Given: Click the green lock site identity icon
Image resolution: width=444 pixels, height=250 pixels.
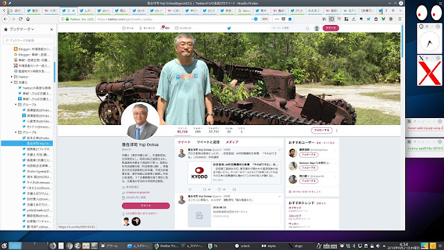Looking at the screenshot, I should coord(67,19).
